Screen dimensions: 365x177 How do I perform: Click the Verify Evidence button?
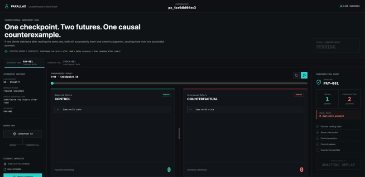click(x=23, y=175)
